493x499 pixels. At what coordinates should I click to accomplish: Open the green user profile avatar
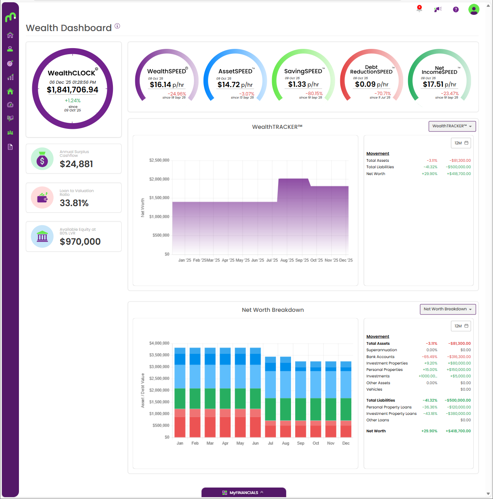pos(474,9)
